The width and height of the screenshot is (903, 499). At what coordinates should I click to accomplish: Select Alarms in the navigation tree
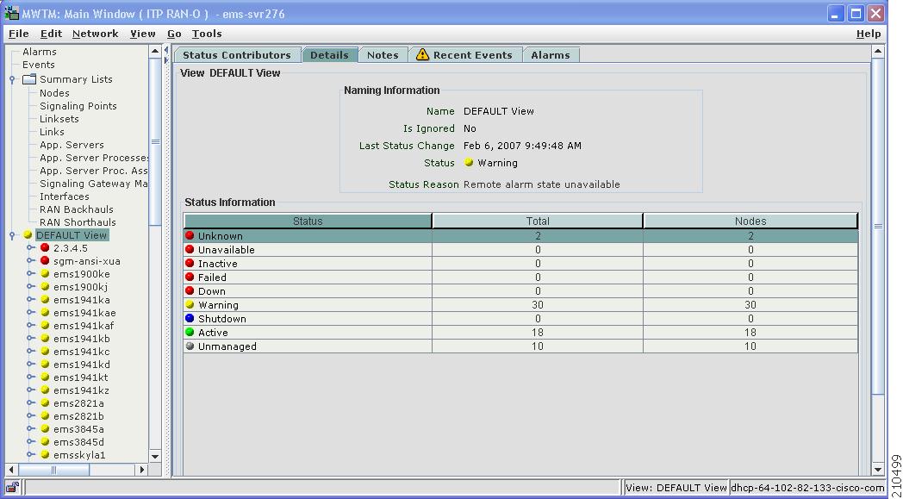[39, 52]
